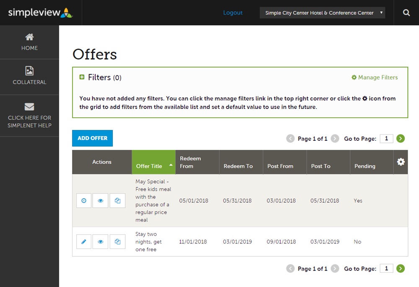This screenshot has height=287, width=419.
Task: Click the top Go to Page input field
Action: [386, 138]
